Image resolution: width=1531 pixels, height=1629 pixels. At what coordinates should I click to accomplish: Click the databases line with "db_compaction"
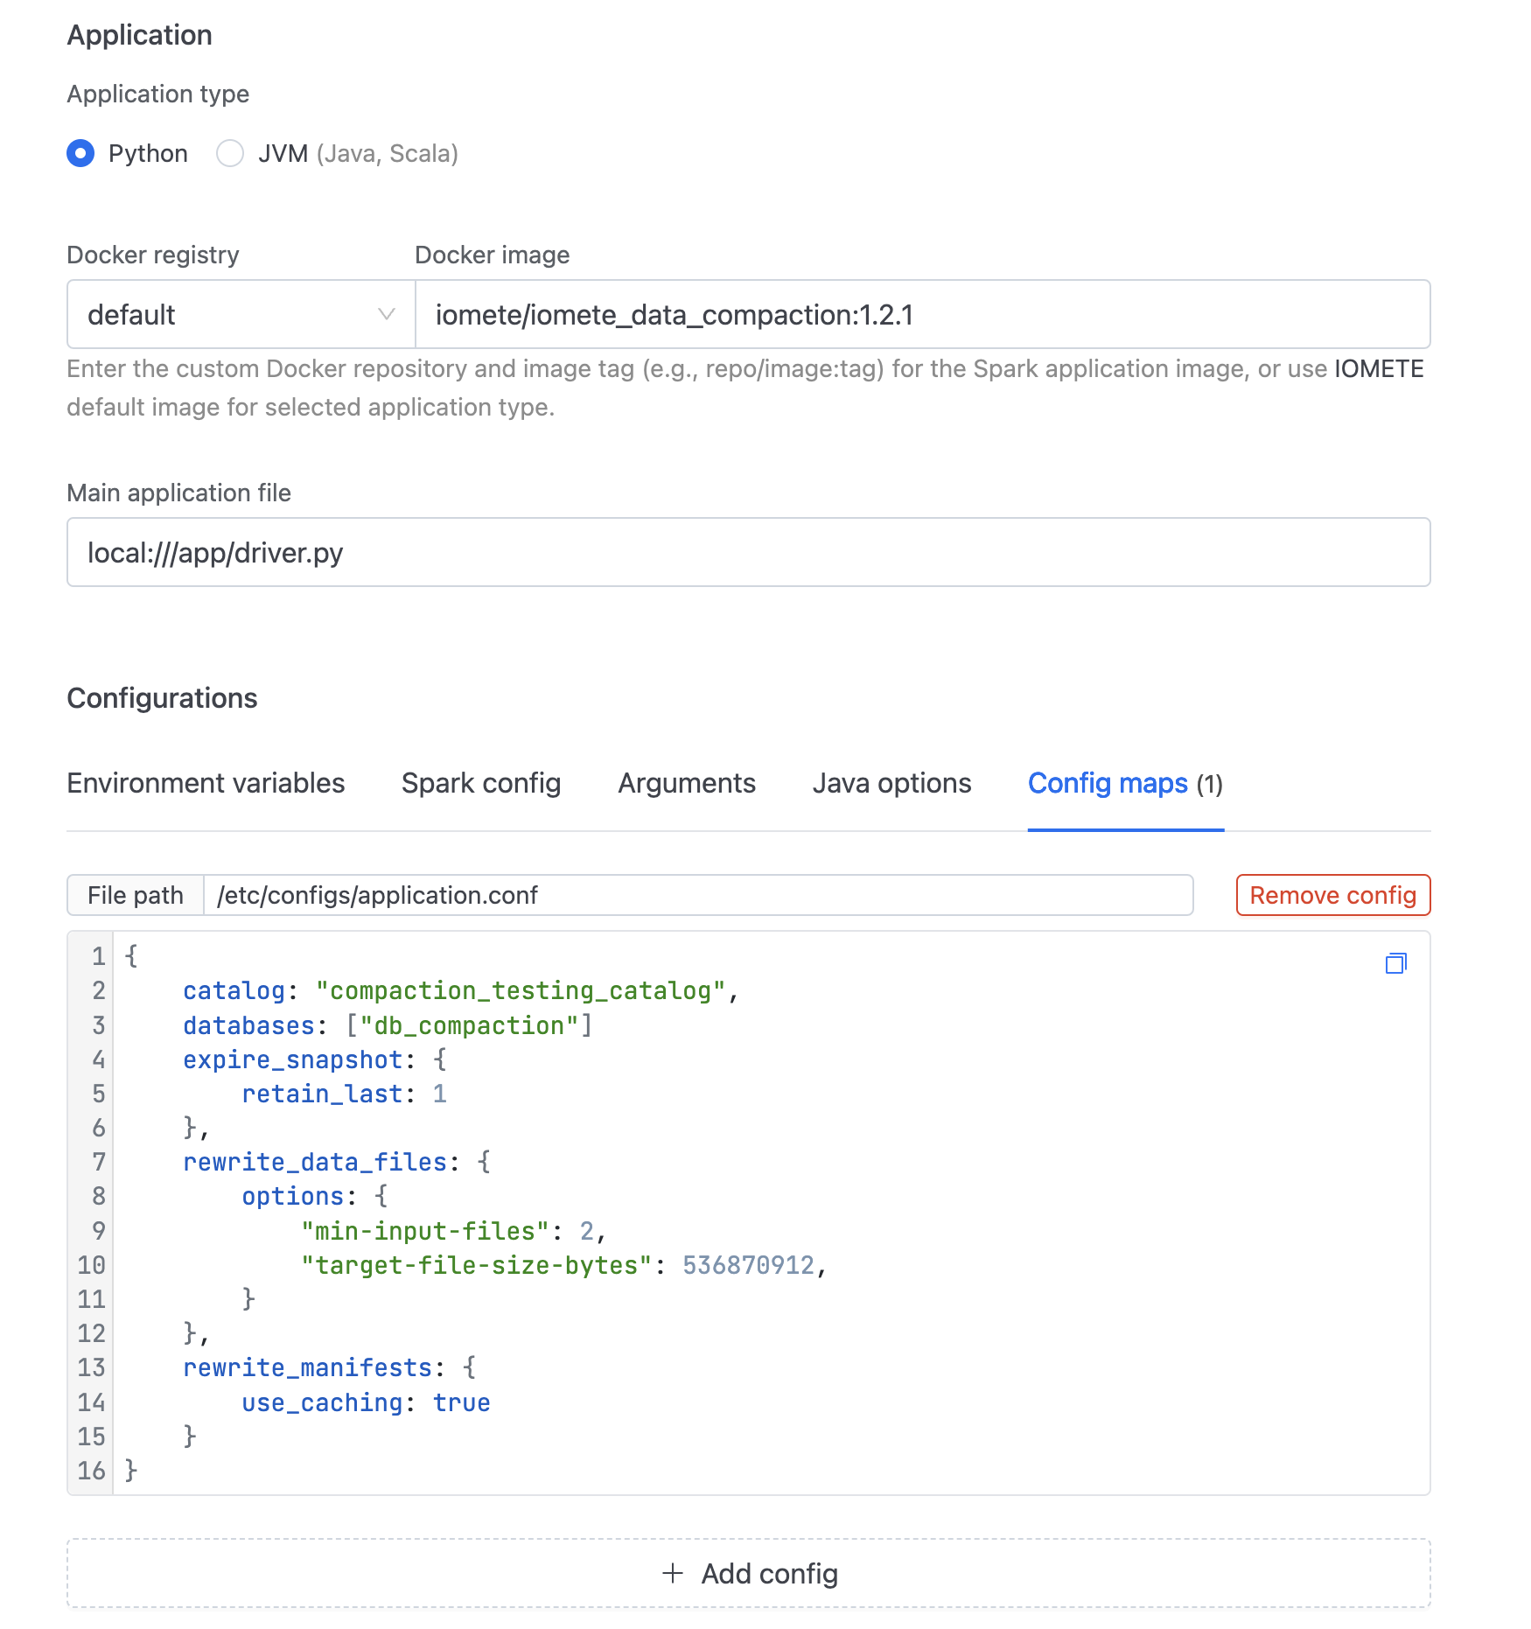(388, 1025)
